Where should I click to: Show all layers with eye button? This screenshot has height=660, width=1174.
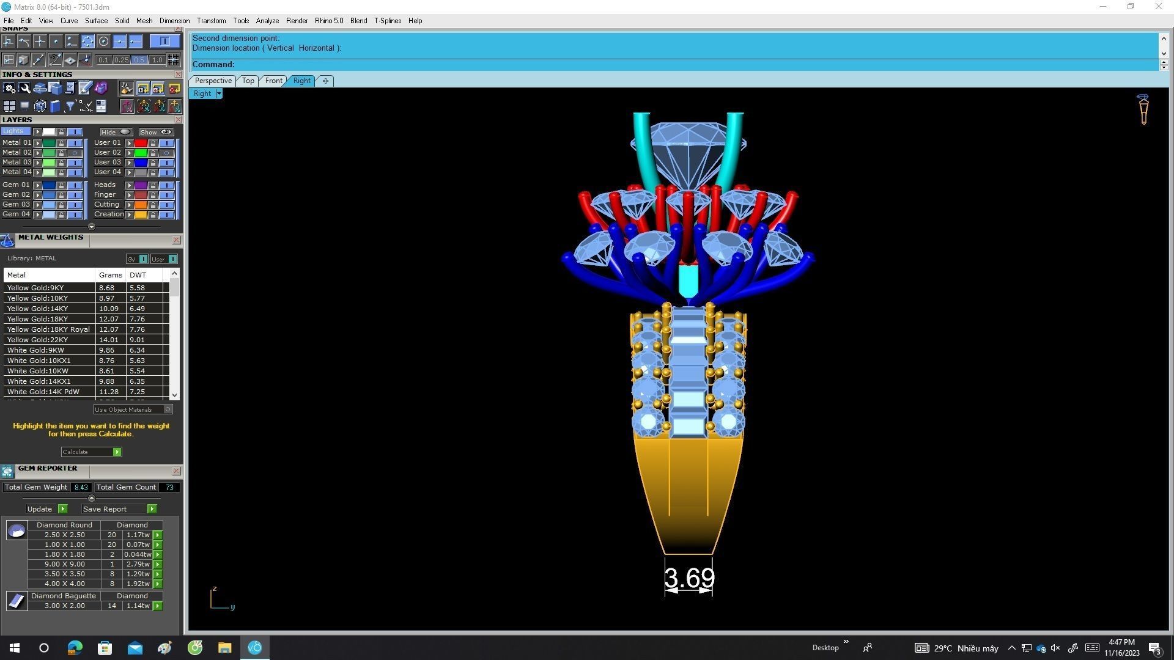pyautogui.click(x=157, y=132)
